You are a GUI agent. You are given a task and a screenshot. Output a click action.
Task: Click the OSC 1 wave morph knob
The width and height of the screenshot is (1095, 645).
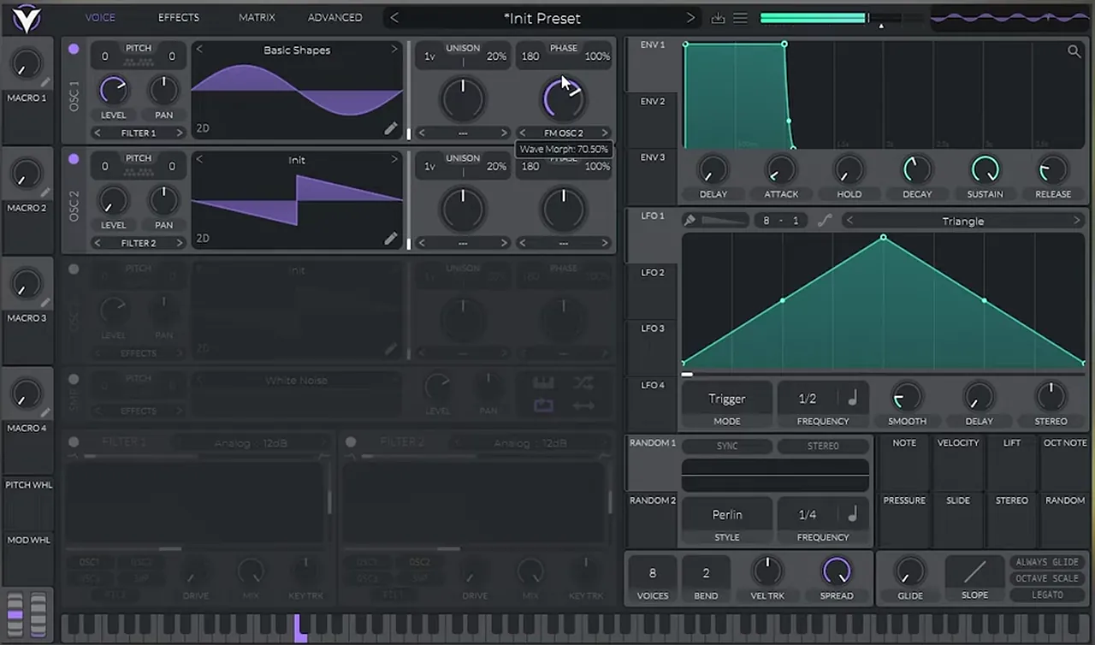pos(563,98)
